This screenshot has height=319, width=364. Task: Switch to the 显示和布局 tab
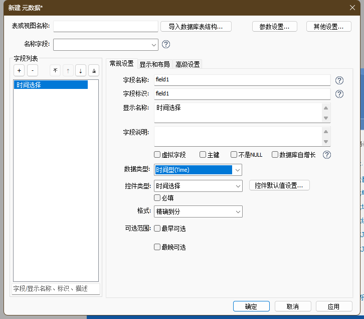(x=154, y=64)
